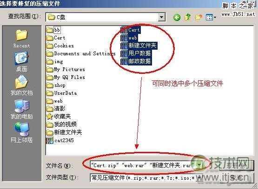
Task: Go up one folder level icon
Action: (188, 17)
